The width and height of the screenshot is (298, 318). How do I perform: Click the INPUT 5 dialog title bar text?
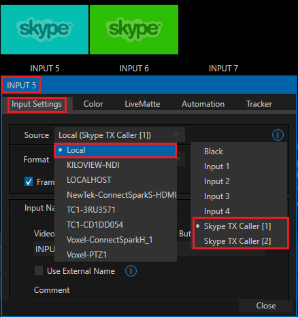[21, 86]
